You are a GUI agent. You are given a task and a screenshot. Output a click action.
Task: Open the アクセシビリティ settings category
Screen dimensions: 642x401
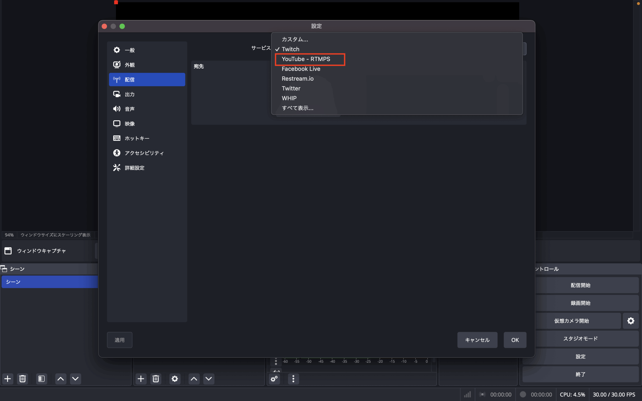click(x=147, y=153)
